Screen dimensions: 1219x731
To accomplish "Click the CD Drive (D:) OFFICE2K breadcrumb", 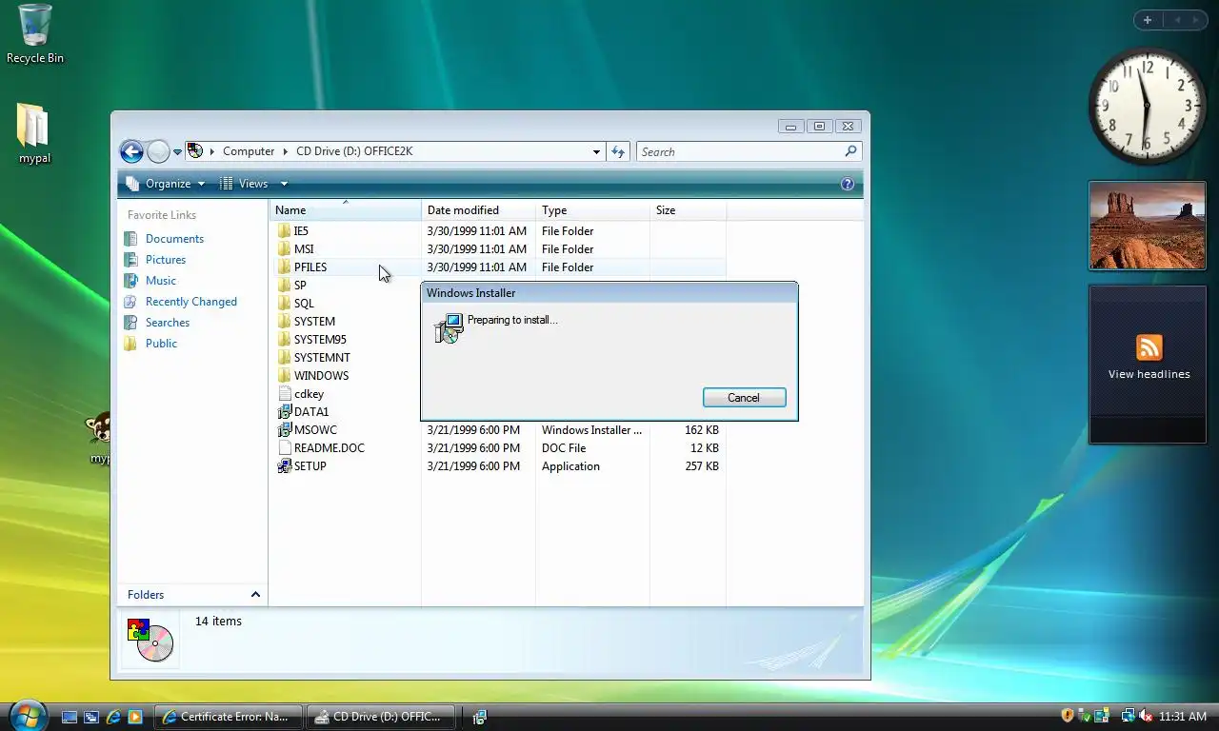I will pos(354,151).
